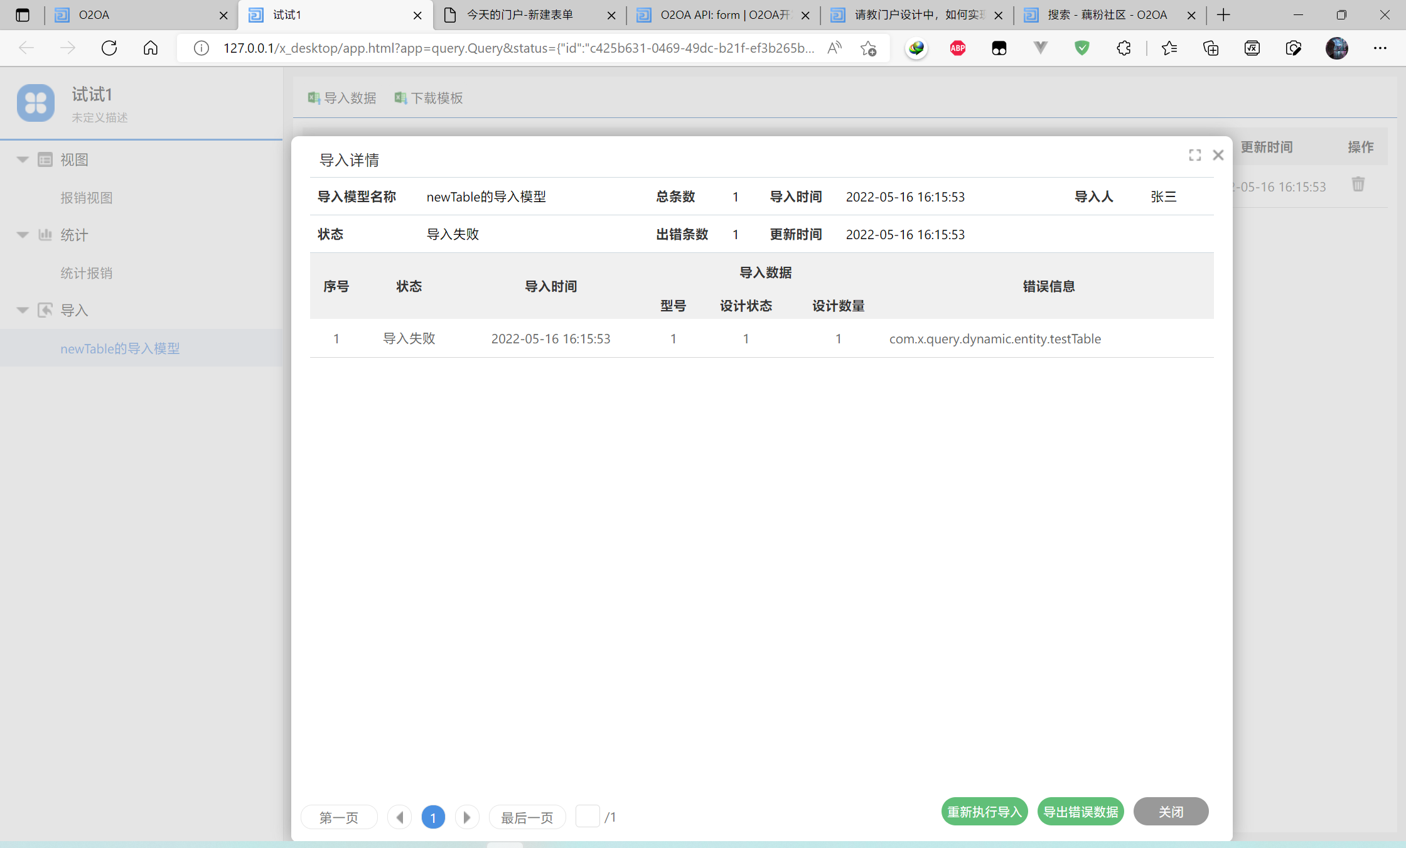The height and width of the screenshot is (848, 1406).
Task: Click the gray 关闭 button
Action: [x=1171, y=812]
